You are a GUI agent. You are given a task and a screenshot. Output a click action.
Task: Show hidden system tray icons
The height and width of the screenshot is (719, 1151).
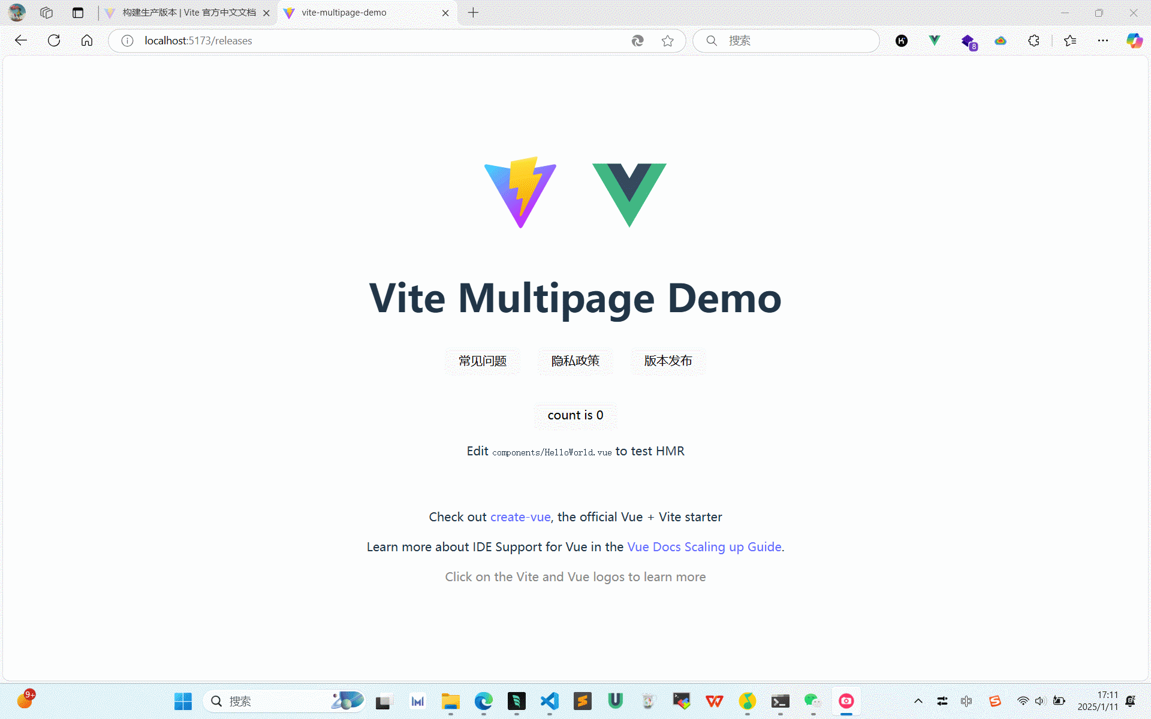click(918, 701)
